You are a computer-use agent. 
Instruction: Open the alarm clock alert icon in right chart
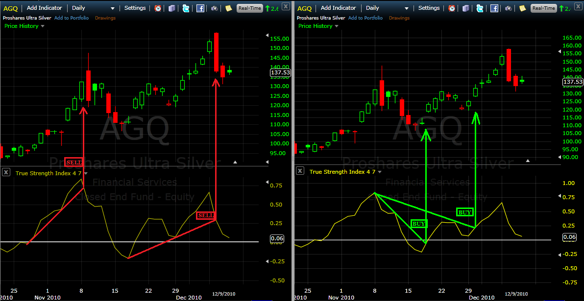pyautogui.click(x=452, y=8)
